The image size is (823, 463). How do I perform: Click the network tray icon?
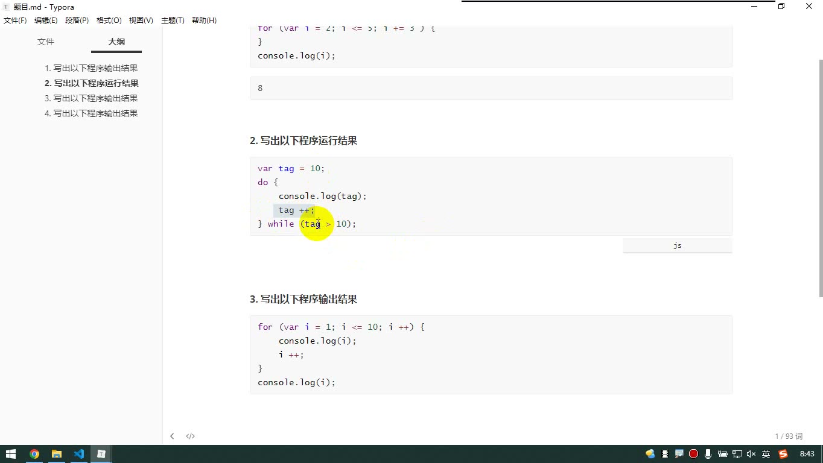737,454
